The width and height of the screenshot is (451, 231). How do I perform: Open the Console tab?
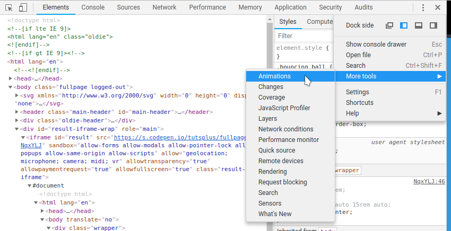pyautogui.click(x=93, y=8)
